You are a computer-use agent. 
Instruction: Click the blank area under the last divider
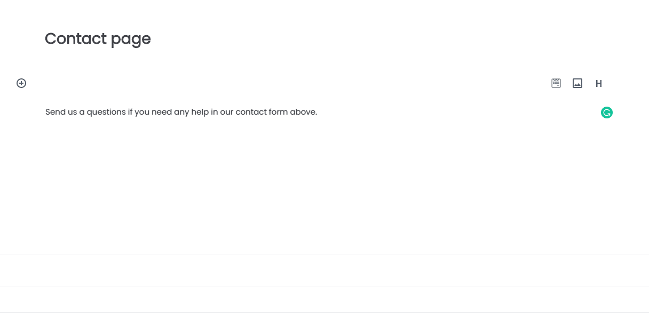pyautogui.click(x=324, y=321)
